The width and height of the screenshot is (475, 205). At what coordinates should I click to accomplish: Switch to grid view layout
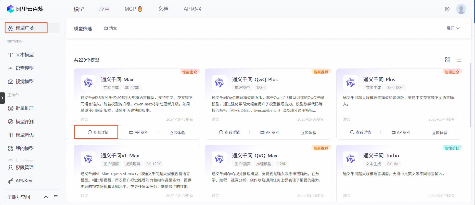coord(447,60)
